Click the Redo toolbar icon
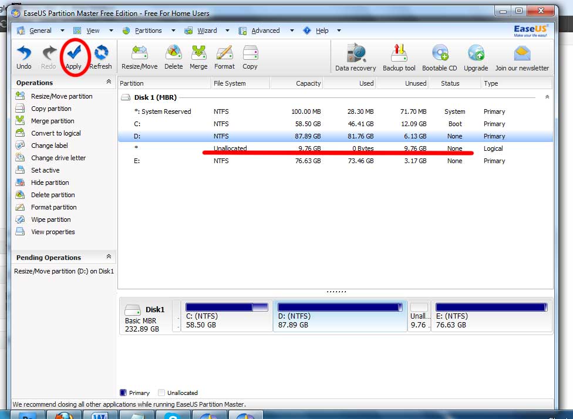The image size is (573, 419). click(x=49, y=57)
